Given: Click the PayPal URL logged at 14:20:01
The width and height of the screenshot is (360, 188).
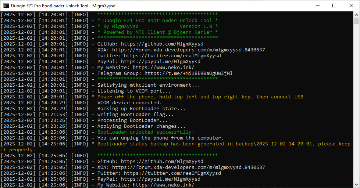Looking at the screenshot, I should (x=160, y=62).
